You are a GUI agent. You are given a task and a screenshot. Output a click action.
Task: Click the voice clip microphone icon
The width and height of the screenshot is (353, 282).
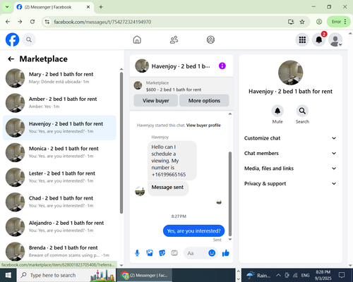tap(137, 253)
